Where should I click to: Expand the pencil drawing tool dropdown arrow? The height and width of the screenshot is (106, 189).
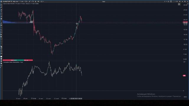point(31,1)
